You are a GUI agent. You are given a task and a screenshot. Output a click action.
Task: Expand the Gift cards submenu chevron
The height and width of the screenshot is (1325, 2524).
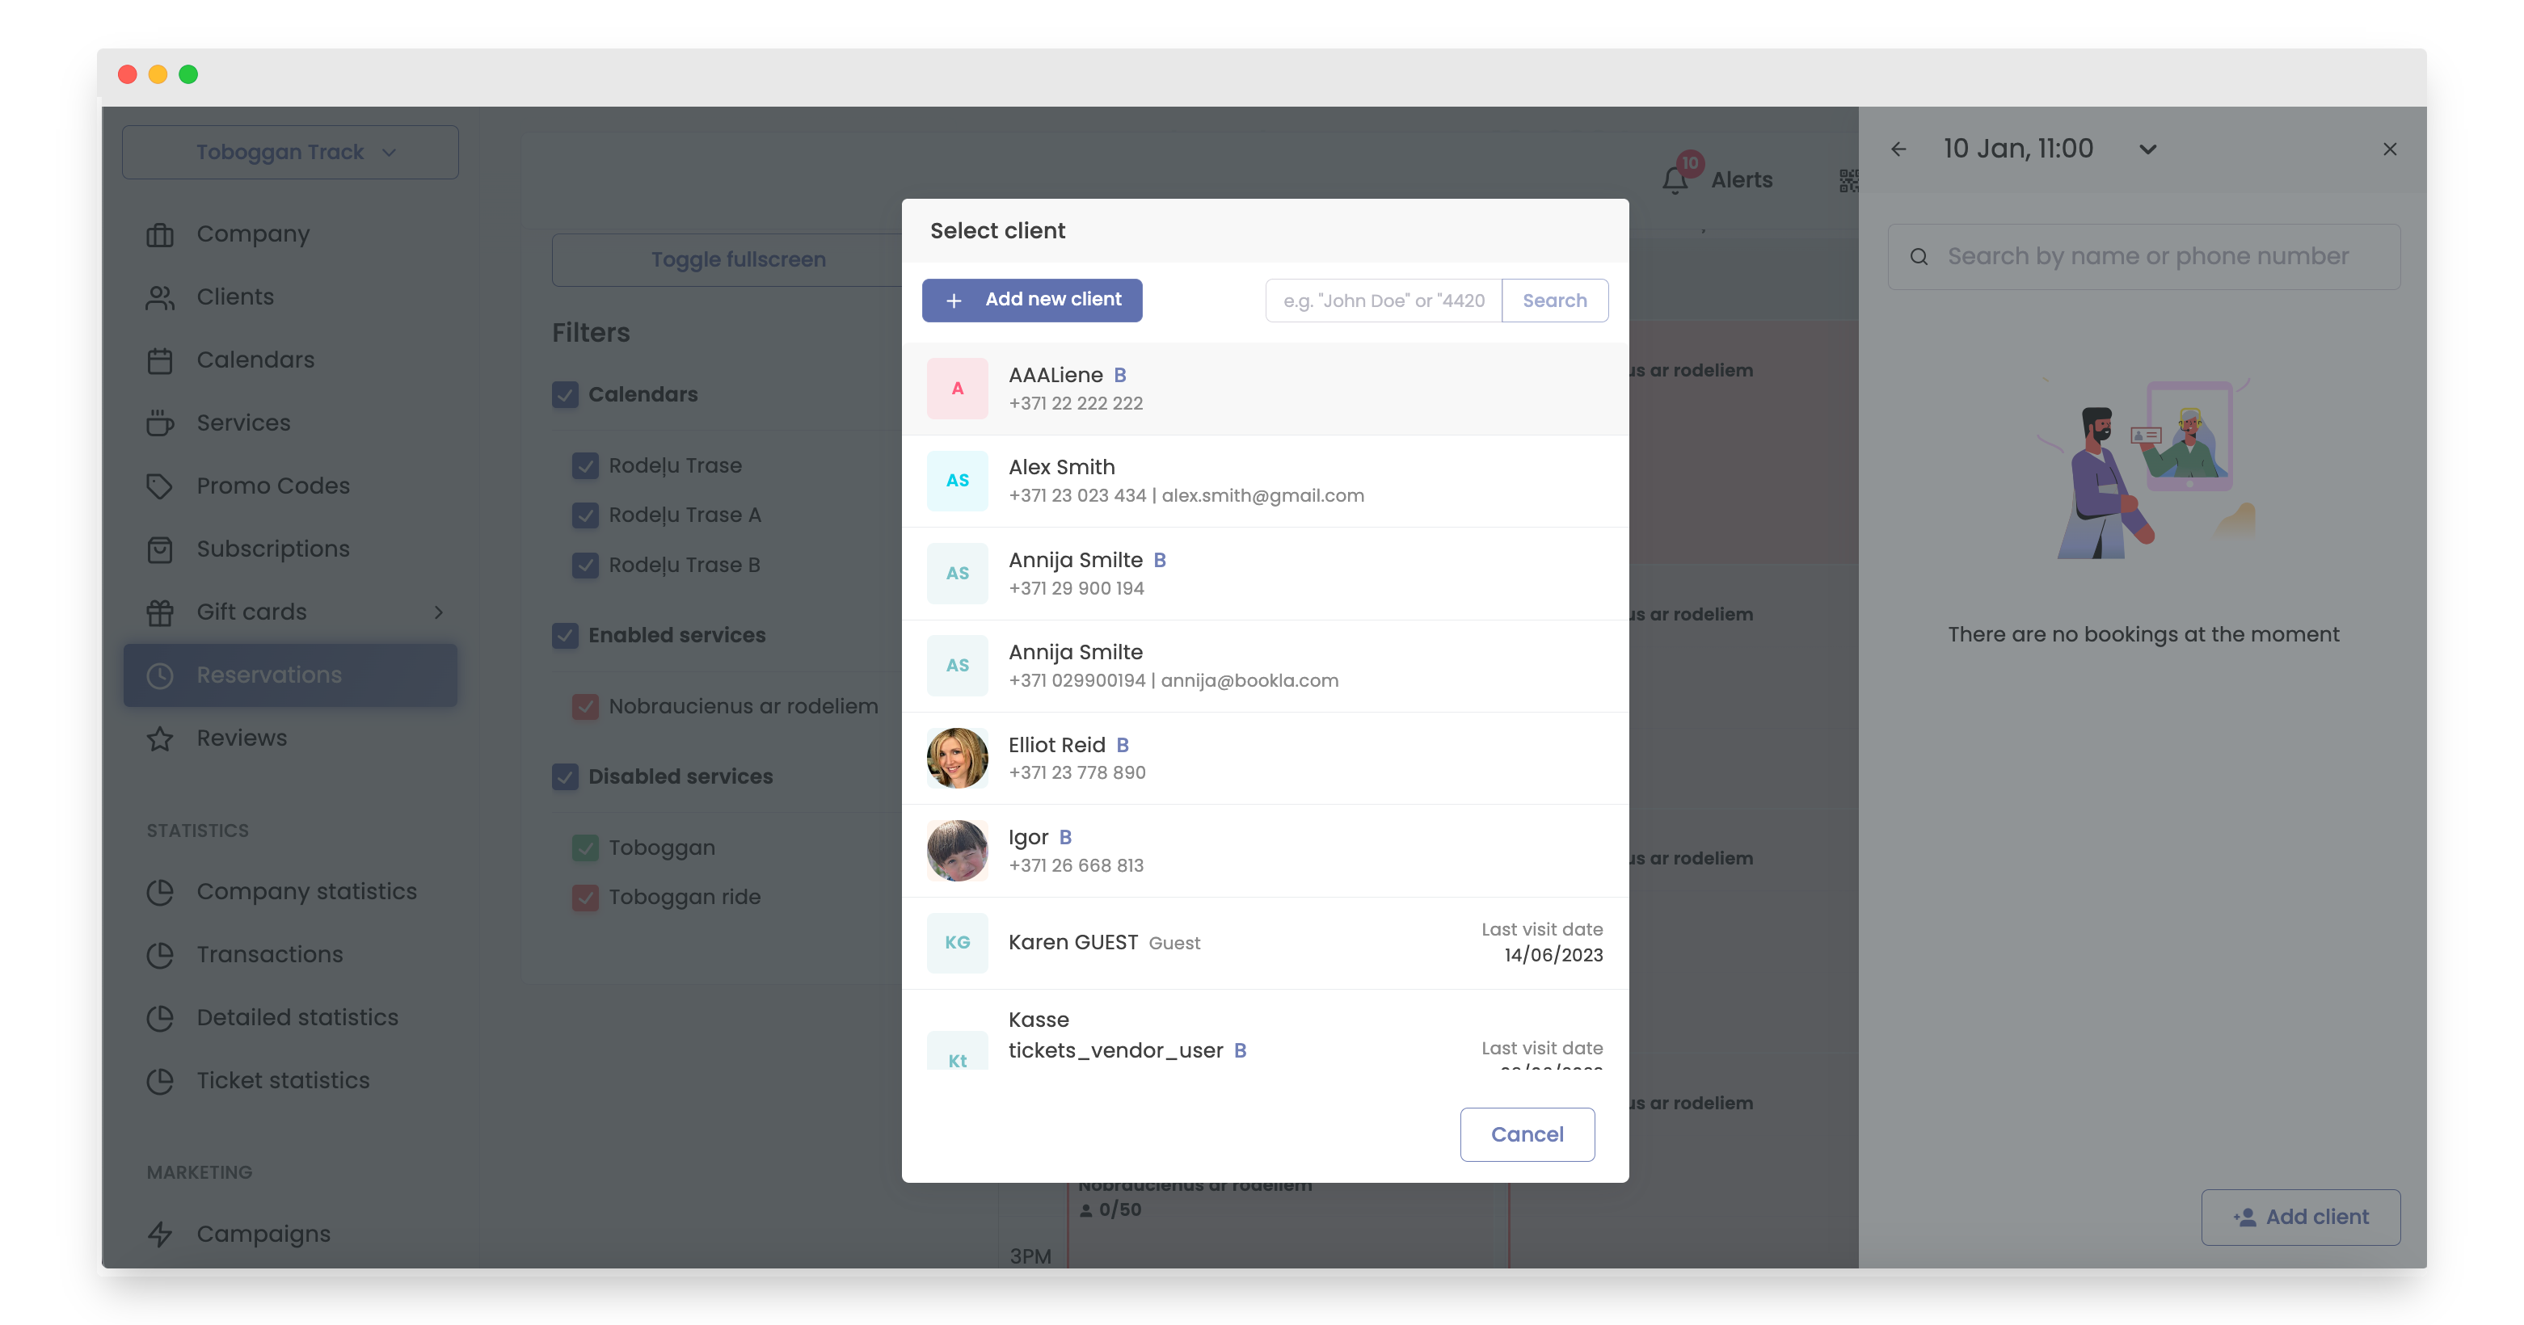tap(438, 612)
